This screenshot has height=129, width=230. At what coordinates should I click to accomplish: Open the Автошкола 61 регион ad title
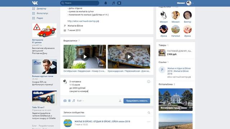point(37,41)
